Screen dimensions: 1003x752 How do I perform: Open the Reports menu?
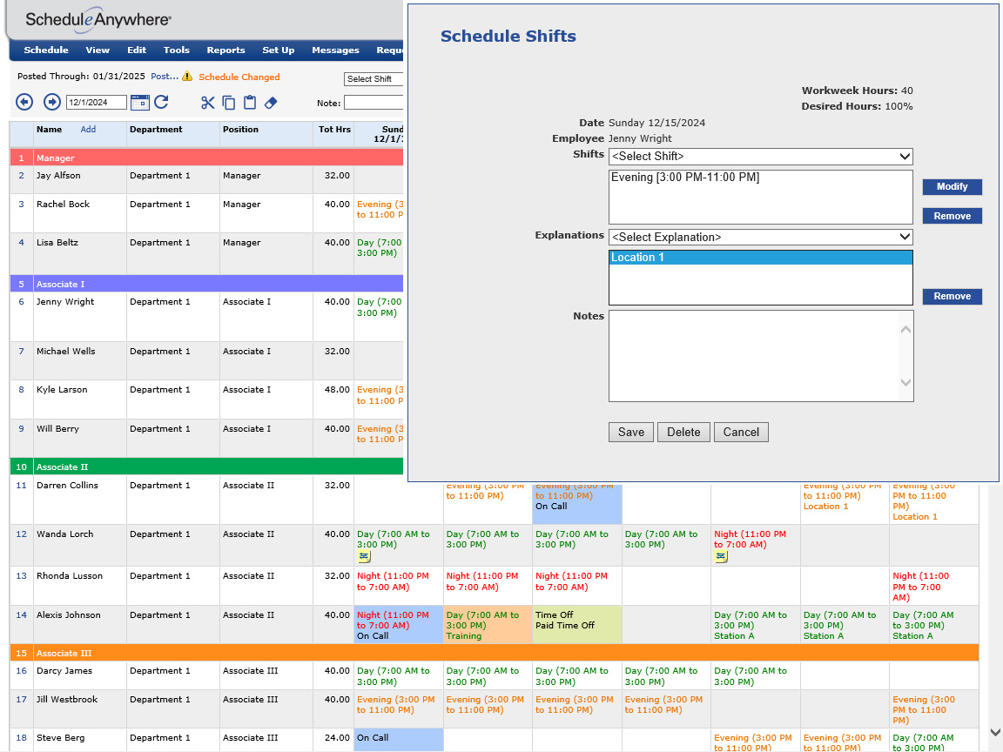[x=226, y=50]
